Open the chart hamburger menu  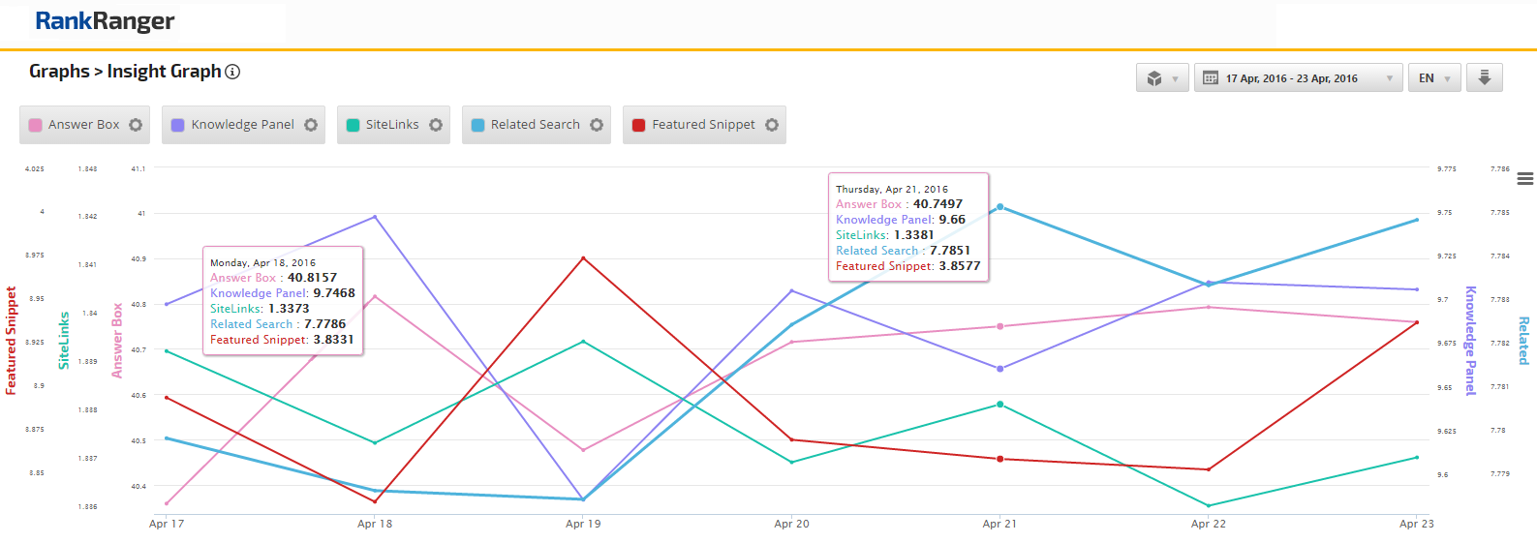click(x=1525, y=178)
